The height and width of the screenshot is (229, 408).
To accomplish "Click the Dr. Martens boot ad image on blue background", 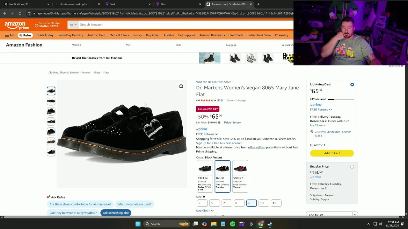I will tap(210, 58).
